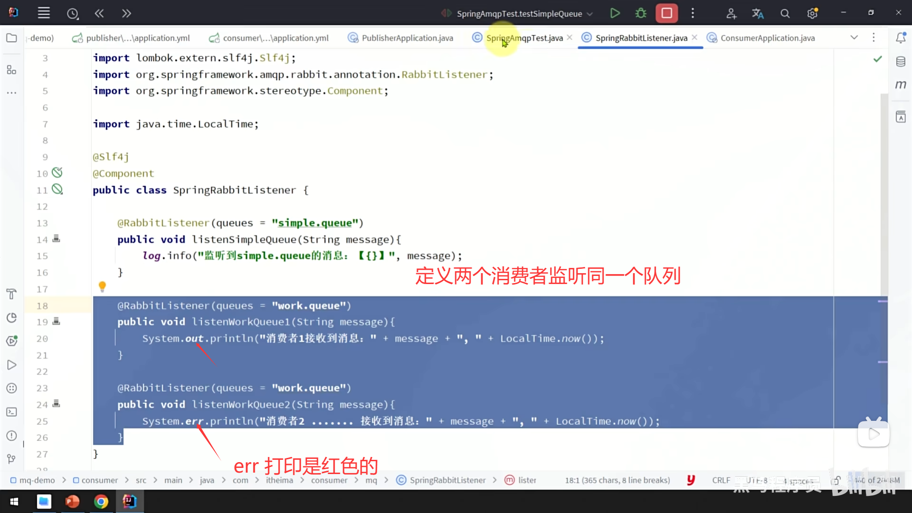Toggle the read-only lock in status bar

(x=837, y=480)
